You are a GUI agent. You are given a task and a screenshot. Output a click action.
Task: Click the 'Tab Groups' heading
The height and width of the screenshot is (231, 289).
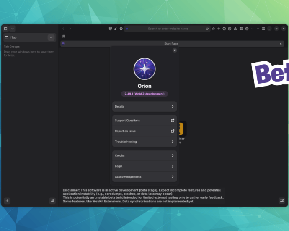click(x=12, y=47)
